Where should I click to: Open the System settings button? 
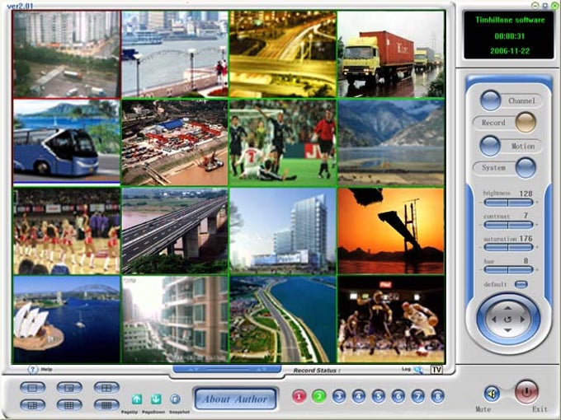(x=526, y=168)
